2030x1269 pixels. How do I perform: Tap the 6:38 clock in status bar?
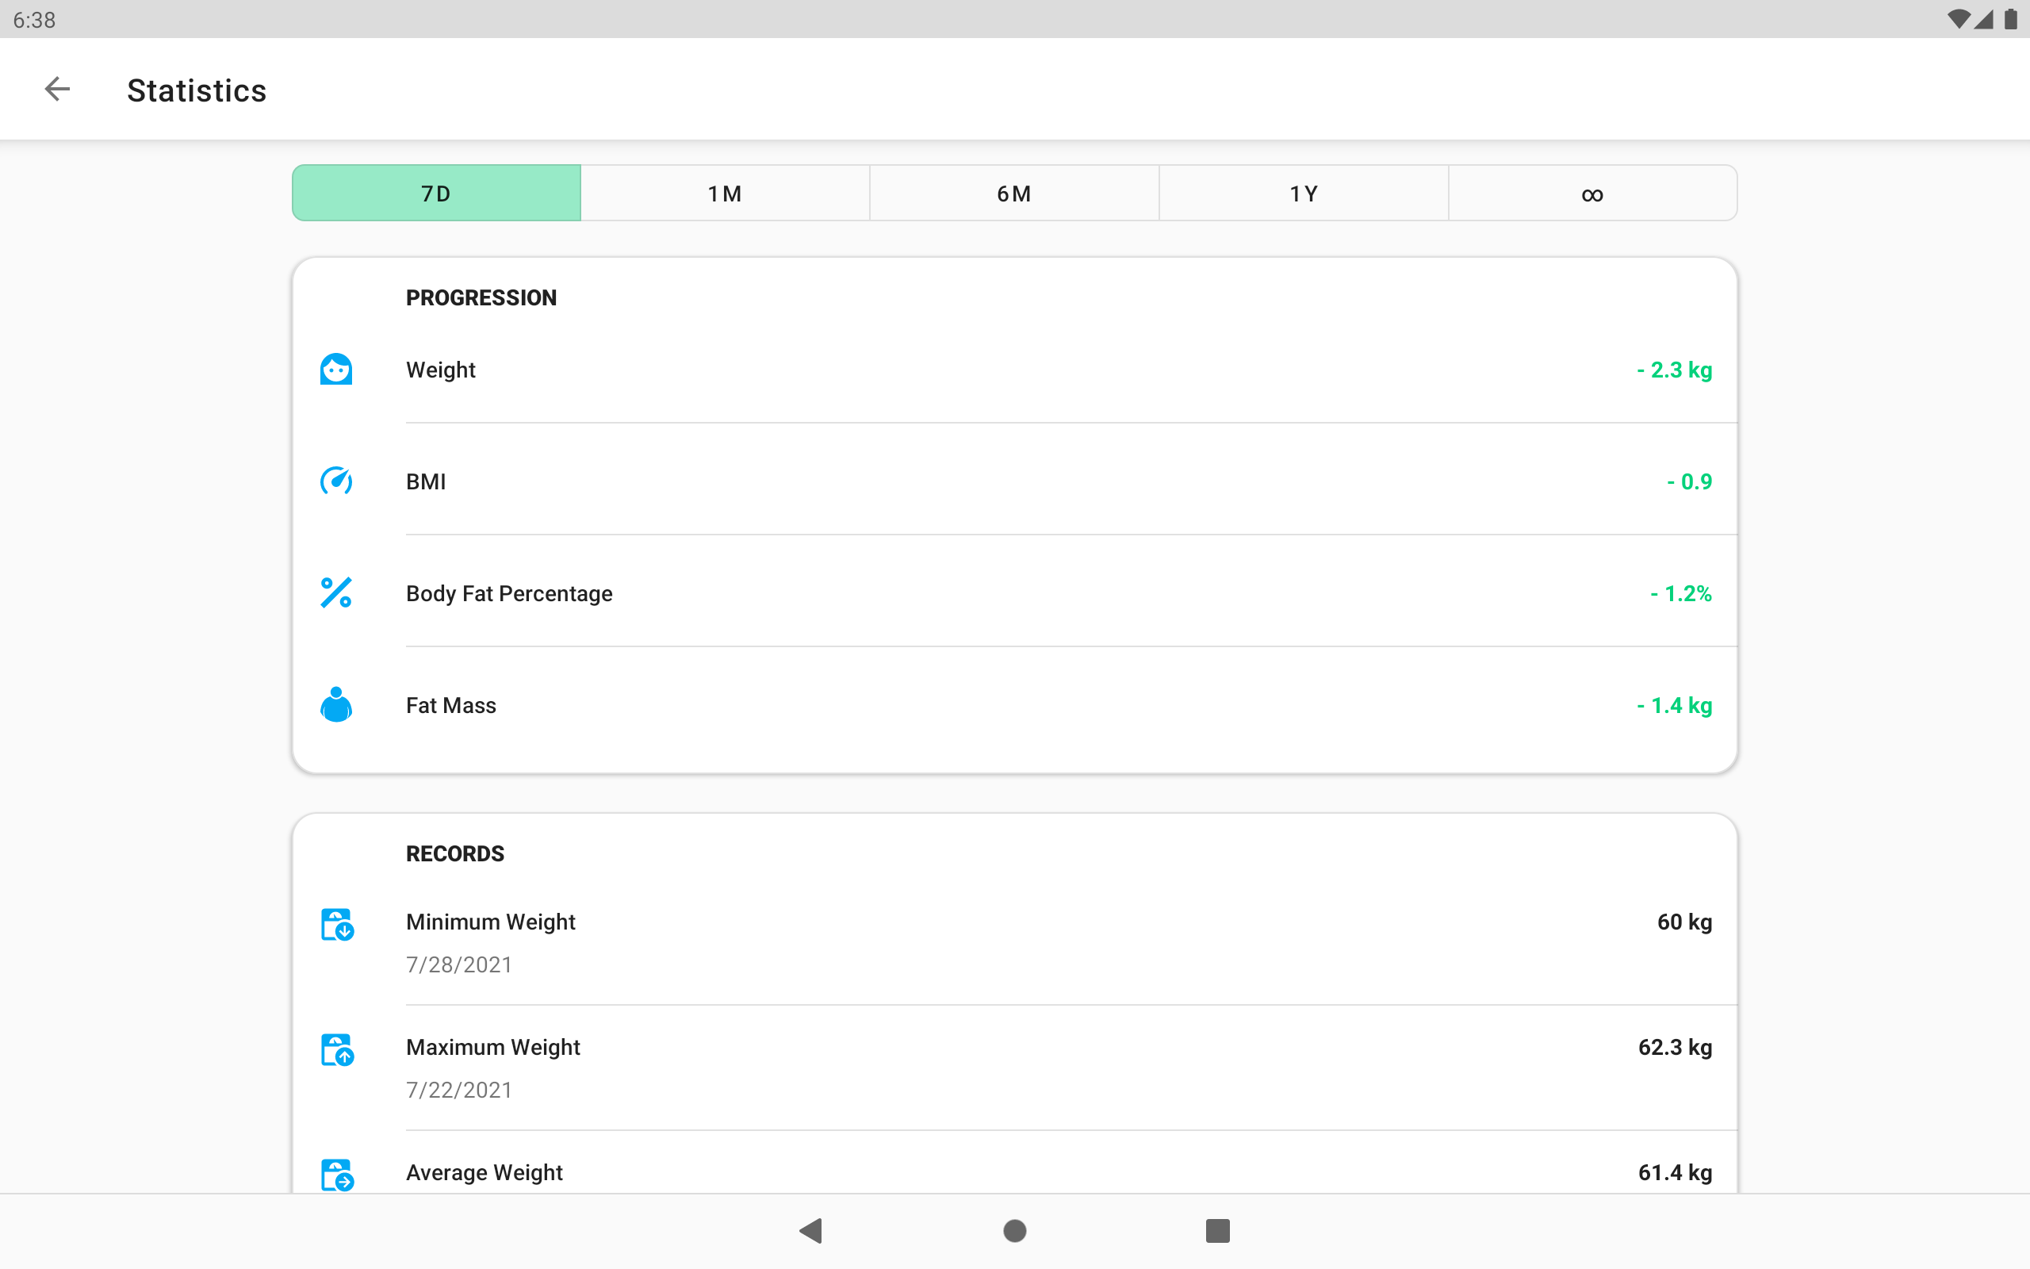[34, 19]
